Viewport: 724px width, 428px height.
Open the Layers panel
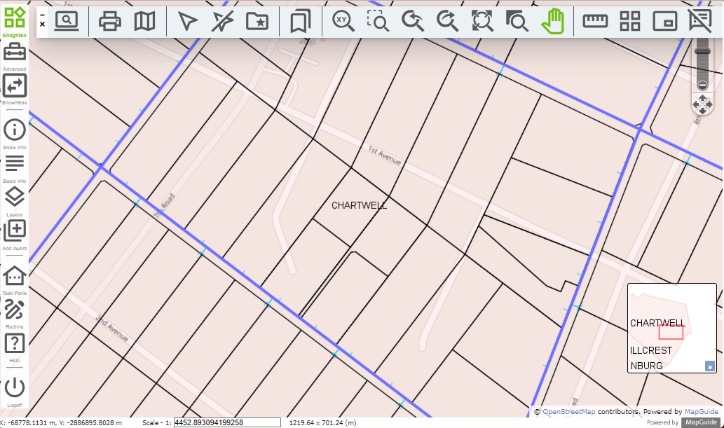click(15, 198)
